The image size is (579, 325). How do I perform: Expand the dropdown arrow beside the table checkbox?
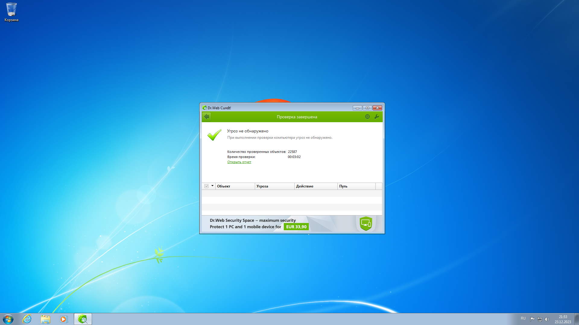(x=212, y=186)
